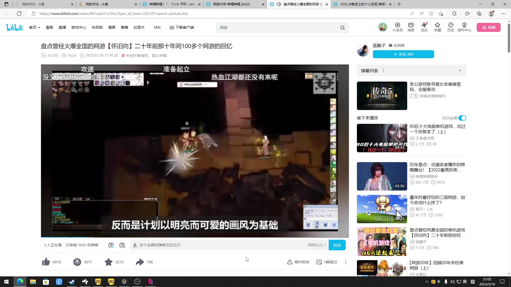
Task: Open the 1篇笔记 notes icon
Action: tap(319, 262)
